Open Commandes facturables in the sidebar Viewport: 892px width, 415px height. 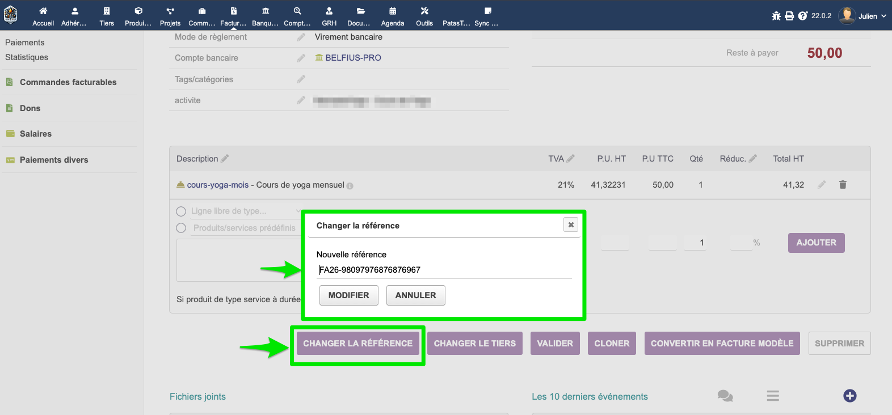tap(68, 82)
